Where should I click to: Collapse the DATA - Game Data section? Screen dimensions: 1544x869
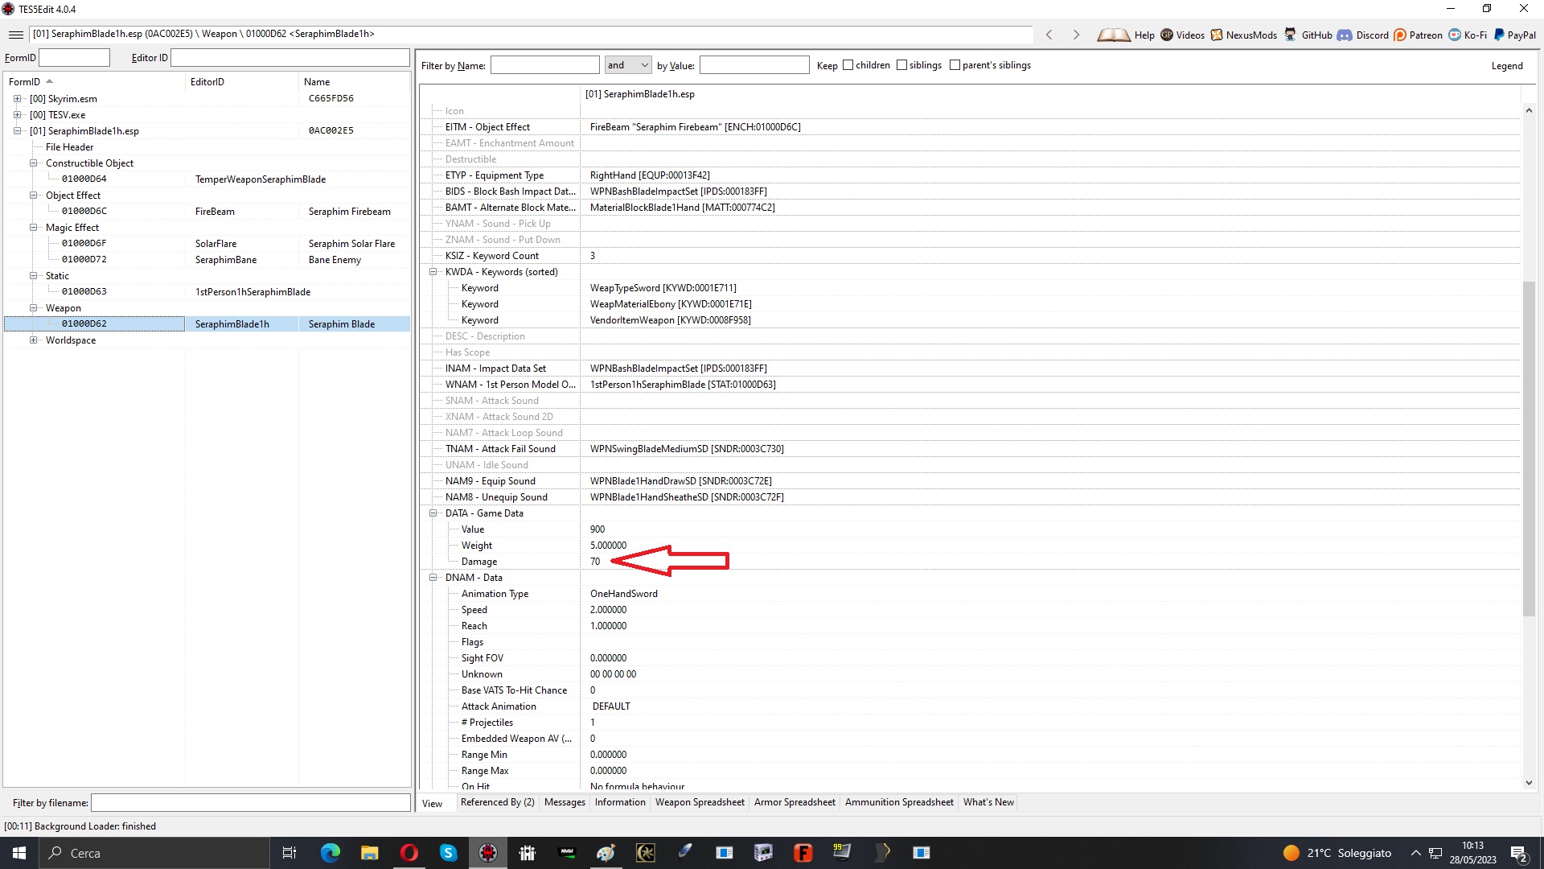pos(433,513)
